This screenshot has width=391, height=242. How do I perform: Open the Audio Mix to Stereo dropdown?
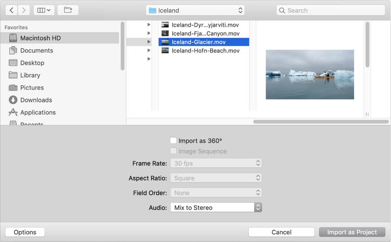(x=216, y=208)
